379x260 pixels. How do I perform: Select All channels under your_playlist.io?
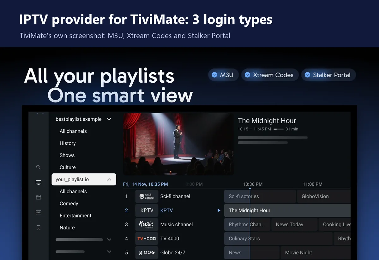(73, 191)
